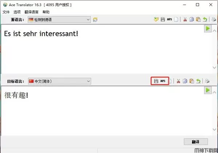Play Chinese translation audio
218x153 pixels.
(x=208, y=90)
